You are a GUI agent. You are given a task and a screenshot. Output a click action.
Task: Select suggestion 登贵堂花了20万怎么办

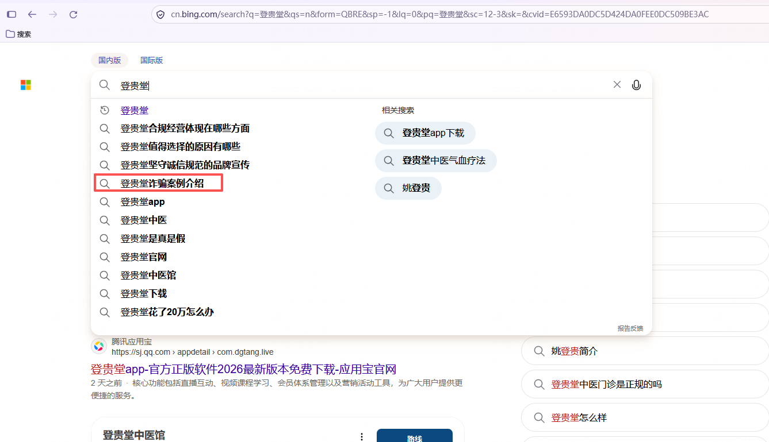(167, 312)
